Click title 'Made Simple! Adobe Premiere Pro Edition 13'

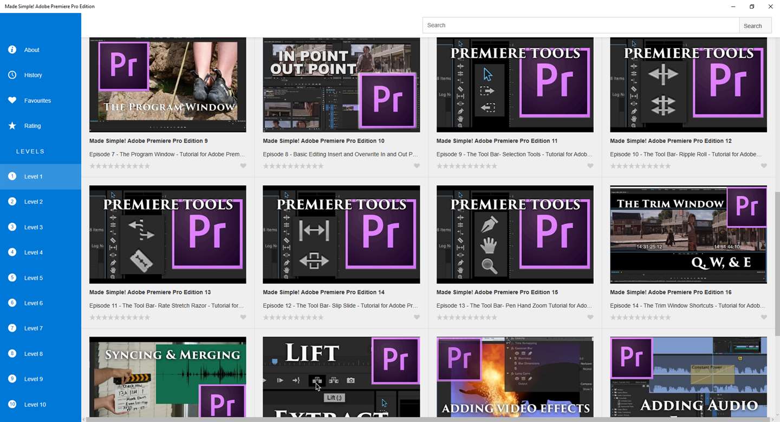[x=150, y=292]
